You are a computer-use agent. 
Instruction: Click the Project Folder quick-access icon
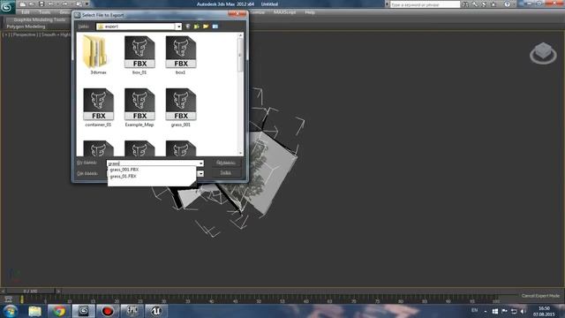[79, 4]
